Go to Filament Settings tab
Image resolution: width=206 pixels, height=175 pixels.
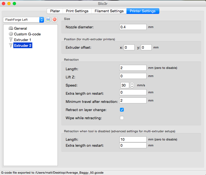pos(109,11)
